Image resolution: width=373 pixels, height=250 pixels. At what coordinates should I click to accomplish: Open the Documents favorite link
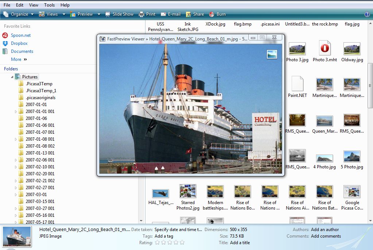click(22, 51)
